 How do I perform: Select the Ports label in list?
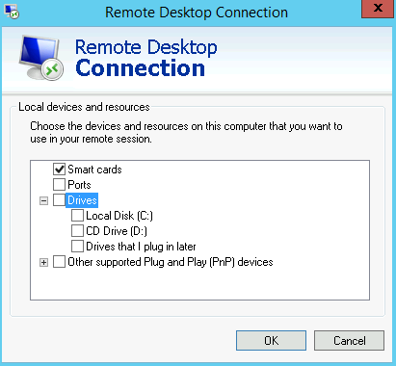(79, 185)
